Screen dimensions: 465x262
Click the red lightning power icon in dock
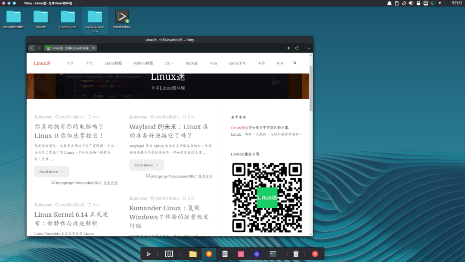[315, 254]
